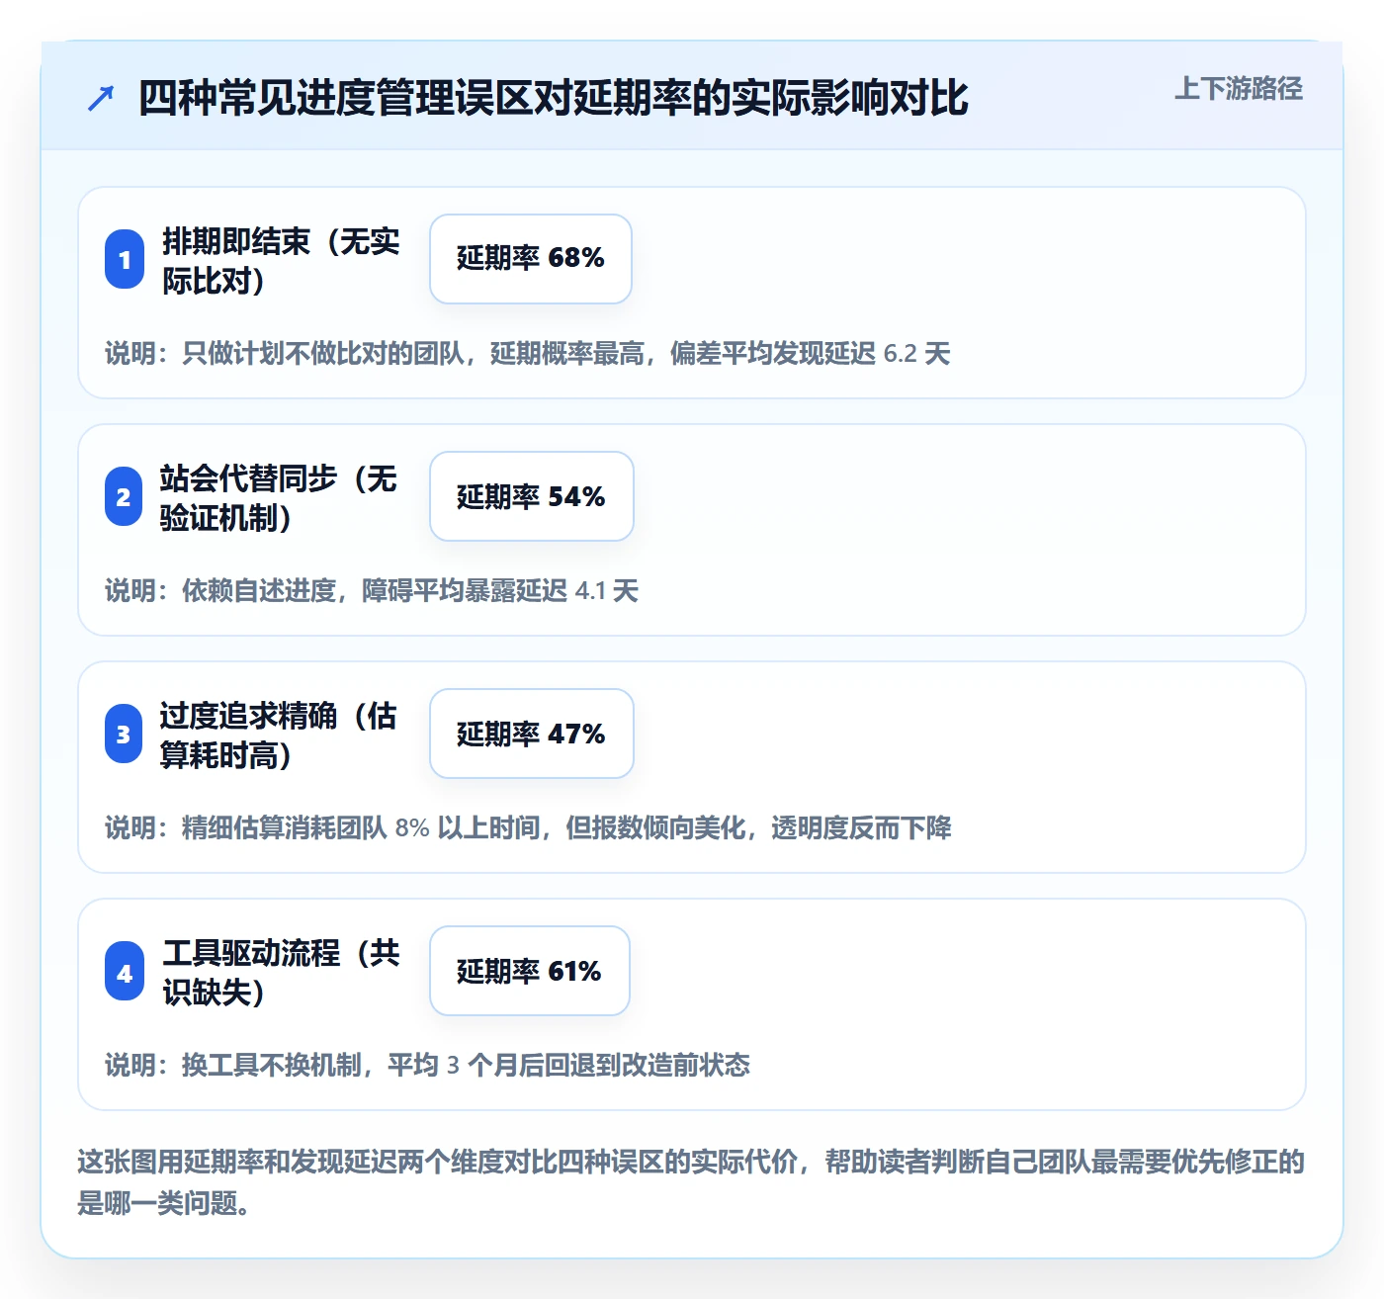Image resolution: width=1384 pixels, height=1299 pixels.
Task: Click the note about 8% 以上时间
Action: [528, 827]
